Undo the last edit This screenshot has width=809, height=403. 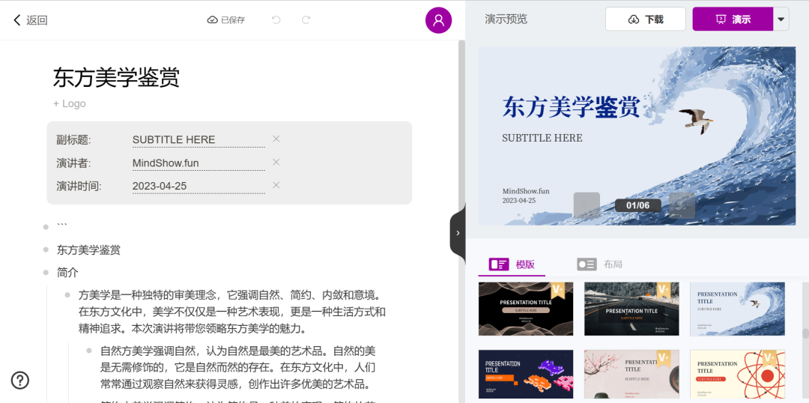coord(276,20)
